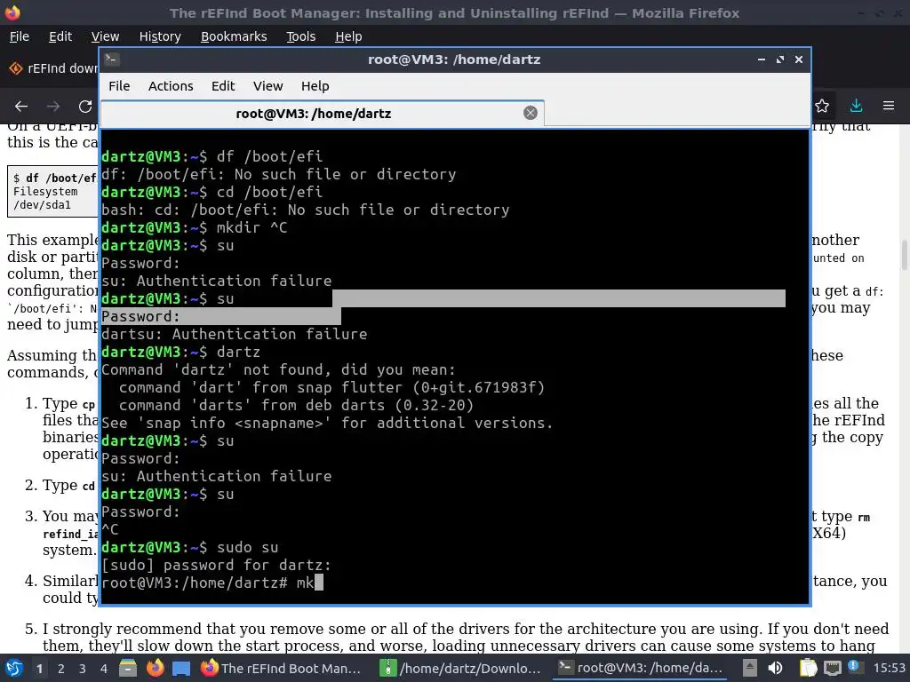
Task: Click the terminal prompt line 'root@VM3:/home/dartz# mk'
Action: pos(212,583)
